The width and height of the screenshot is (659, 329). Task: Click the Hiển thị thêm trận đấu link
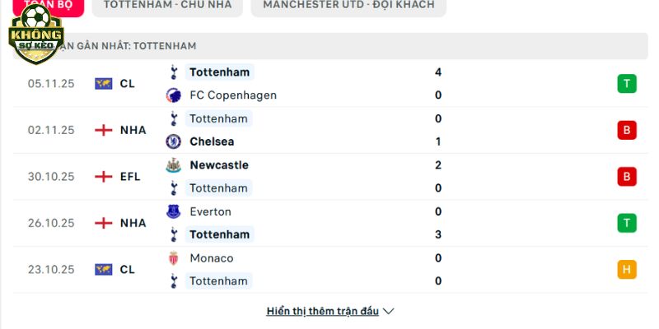tap(322, 312)
